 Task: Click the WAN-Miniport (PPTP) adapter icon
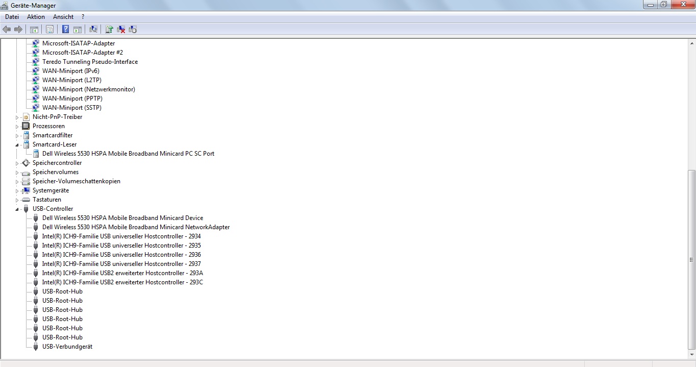pos(36,98)
